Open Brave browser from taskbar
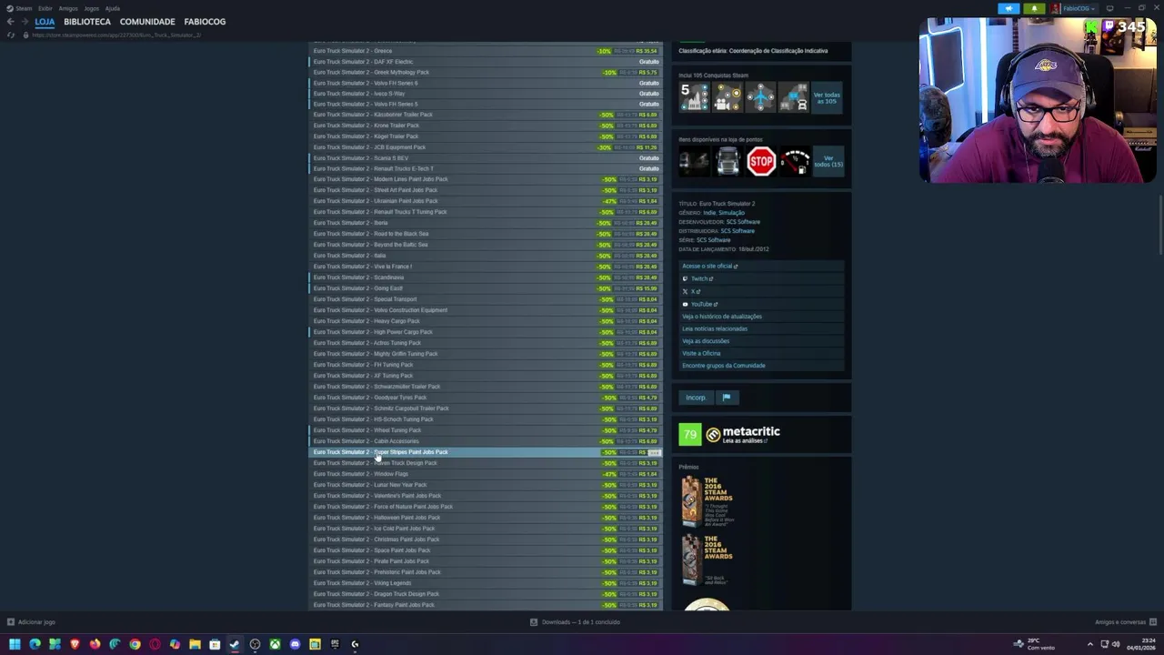The height and width of the screenshot is (655, 1164). 75,644
